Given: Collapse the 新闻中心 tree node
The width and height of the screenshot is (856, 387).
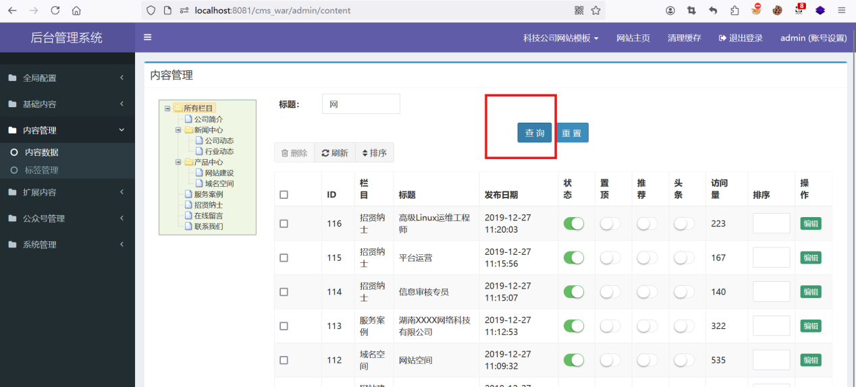Looking at the screenshot, I should click(x=178, y=130).
